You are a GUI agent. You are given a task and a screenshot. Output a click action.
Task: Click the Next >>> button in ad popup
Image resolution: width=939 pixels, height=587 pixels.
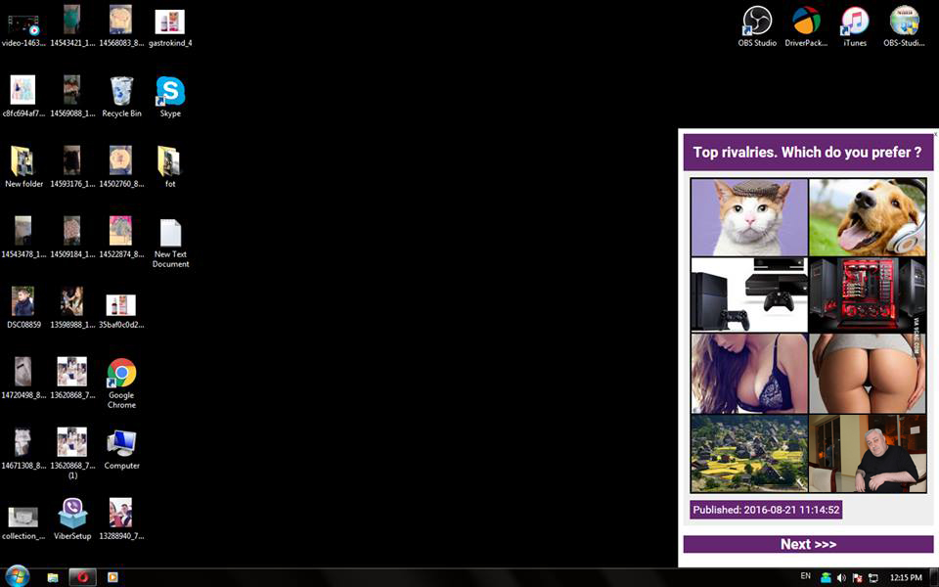pos(808,544)
